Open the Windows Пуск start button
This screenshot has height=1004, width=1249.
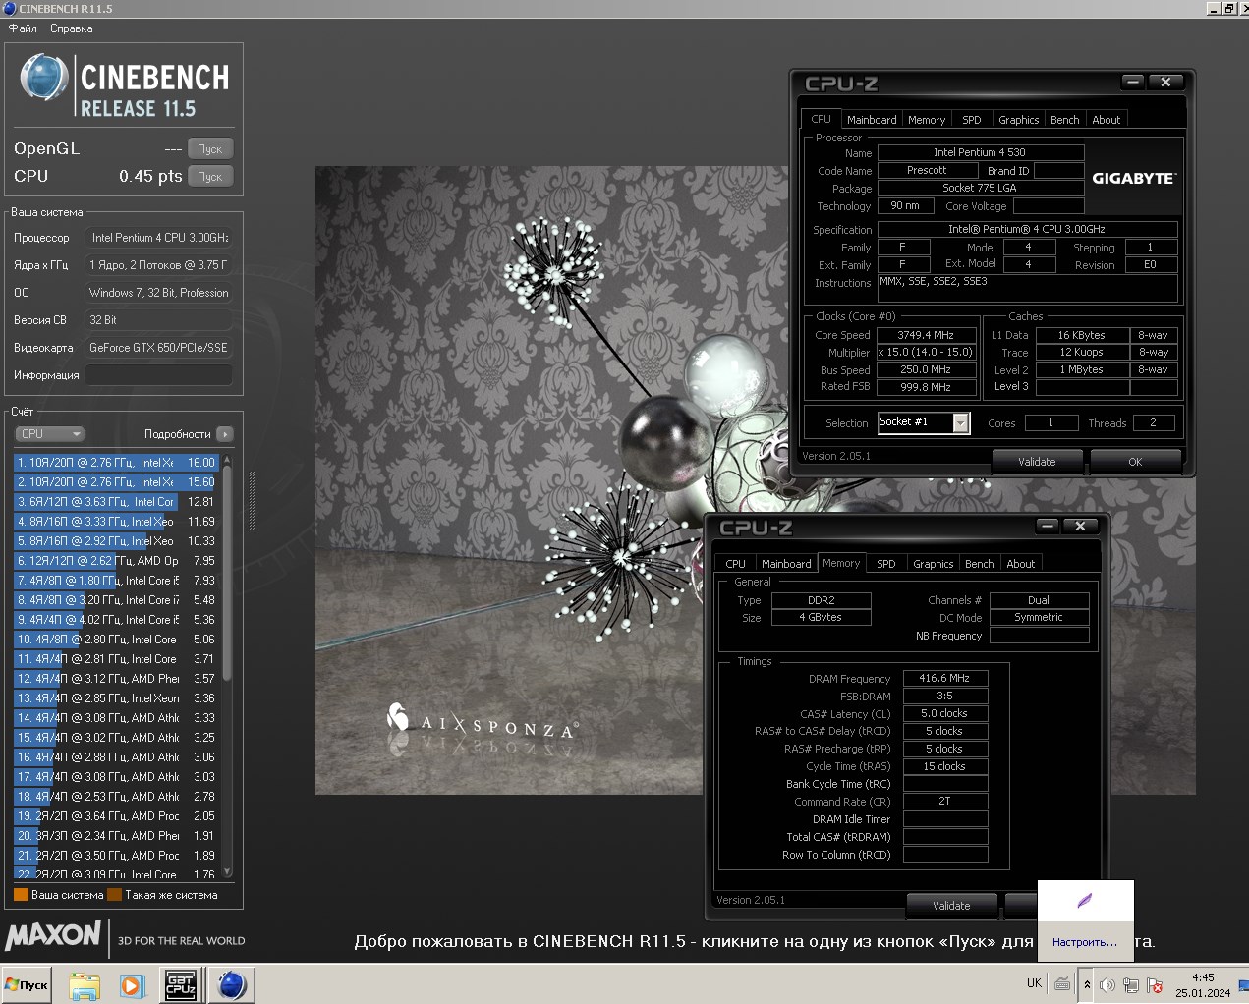pos(27,984)
